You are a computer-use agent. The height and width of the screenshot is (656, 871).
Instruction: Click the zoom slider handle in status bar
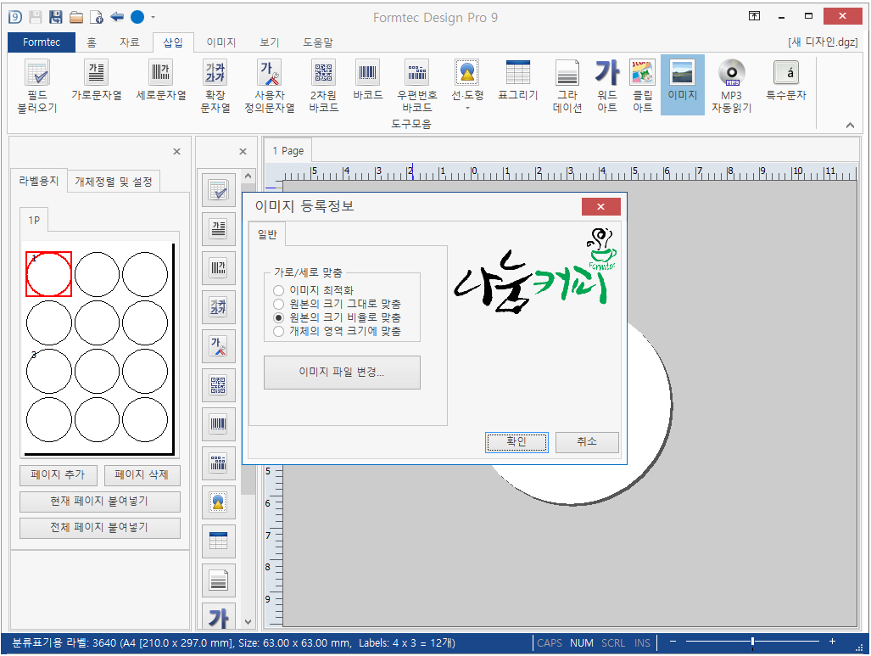coord(752,642)
